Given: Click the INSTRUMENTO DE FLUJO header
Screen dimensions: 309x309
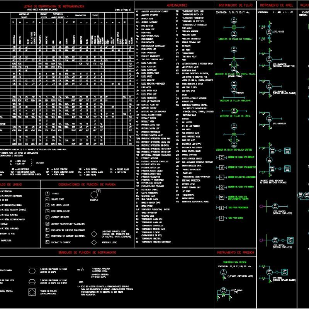Looking at the screenshot, I should (x=236, y=5).
